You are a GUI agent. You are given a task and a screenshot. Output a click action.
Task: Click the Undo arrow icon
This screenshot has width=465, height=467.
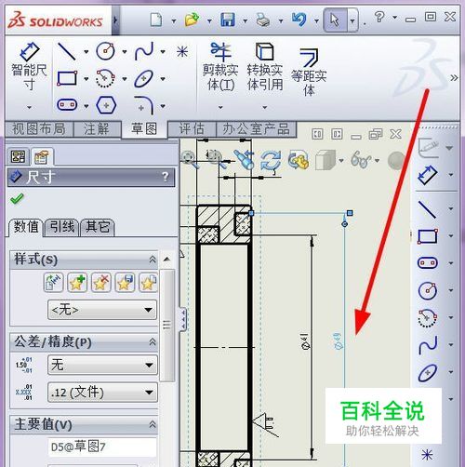(299, 20)
